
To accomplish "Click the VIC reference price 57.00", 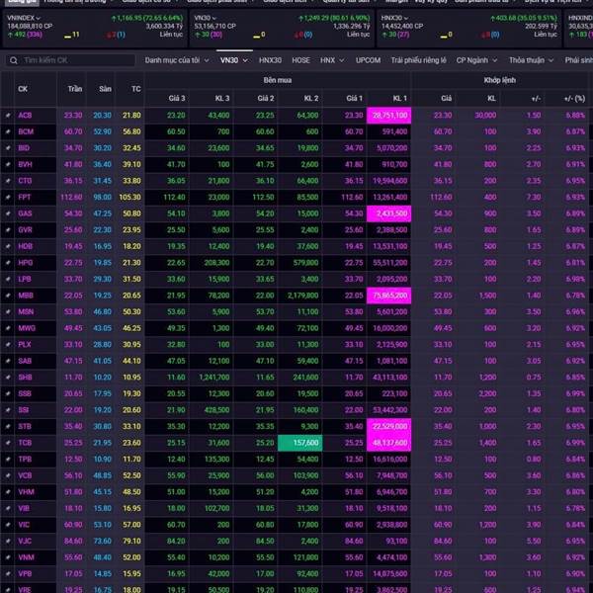I will (x=131, y=525).
